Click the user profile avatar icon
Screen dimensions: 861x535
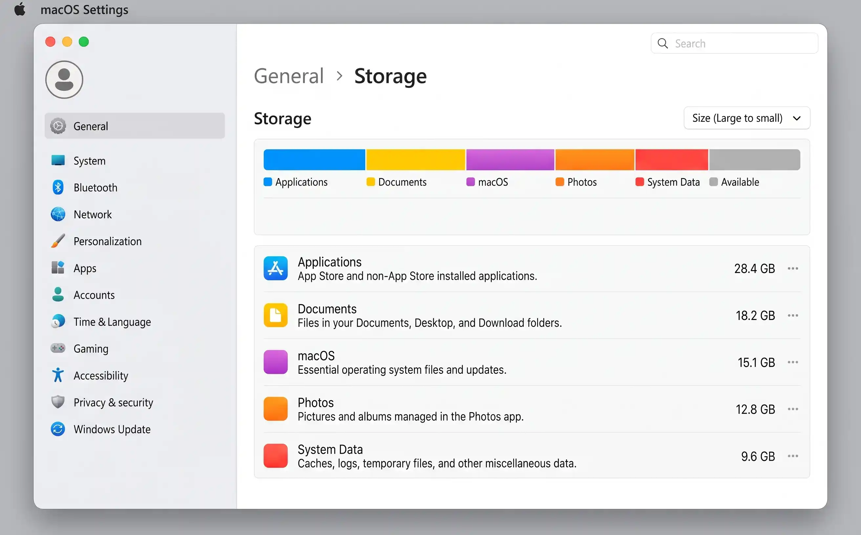(x=64, y=80)
